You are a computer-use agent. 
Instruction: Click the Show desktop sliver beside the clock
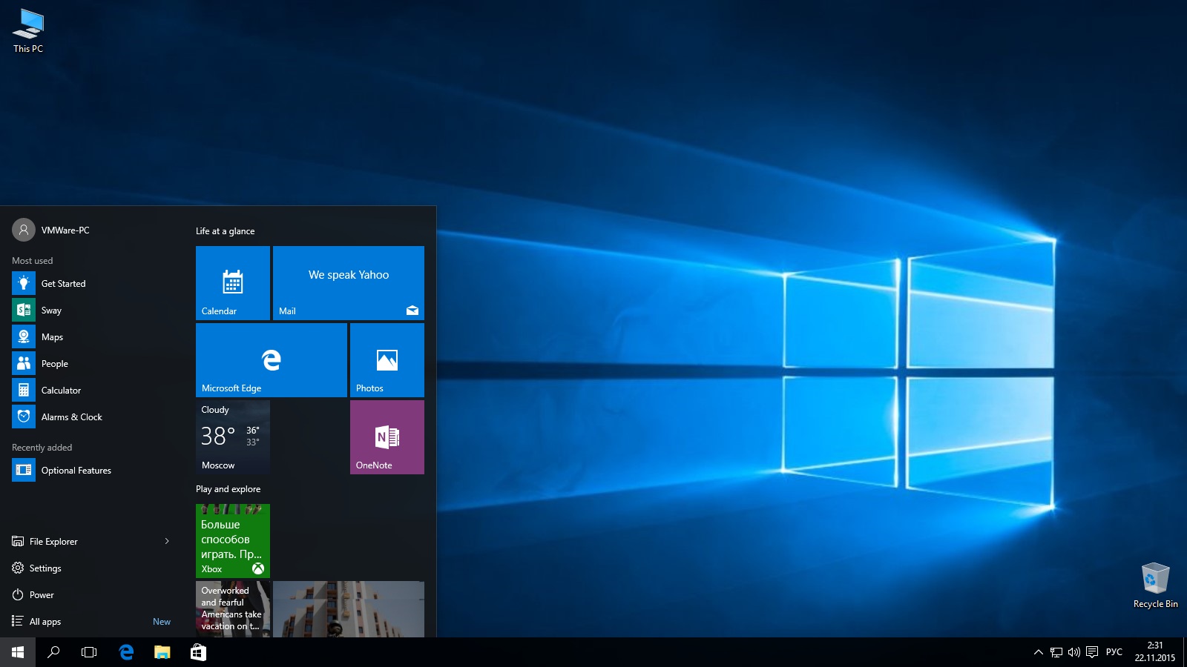coord(1185,652)
